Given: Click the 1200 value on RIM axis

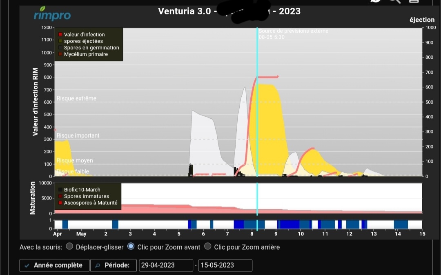Looking at the screenshot, I should [47, 27].
